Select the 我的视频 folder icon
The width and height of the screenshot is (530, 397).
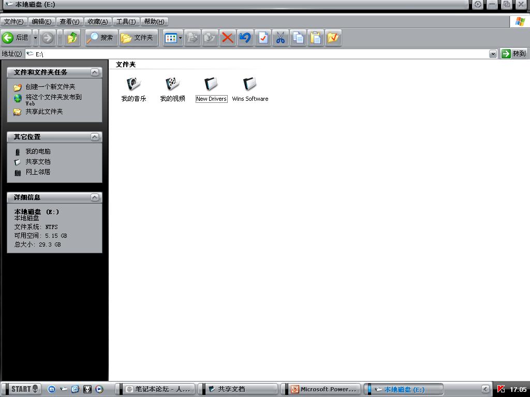tap(172, 84)
